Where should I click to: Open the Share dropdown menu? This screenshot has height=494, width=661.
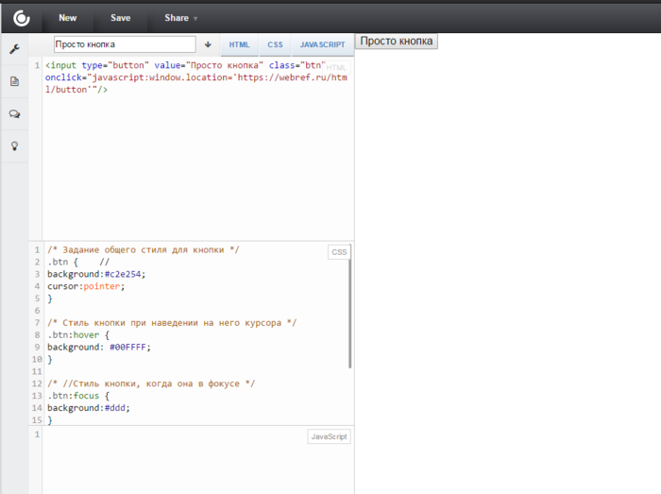181,18
